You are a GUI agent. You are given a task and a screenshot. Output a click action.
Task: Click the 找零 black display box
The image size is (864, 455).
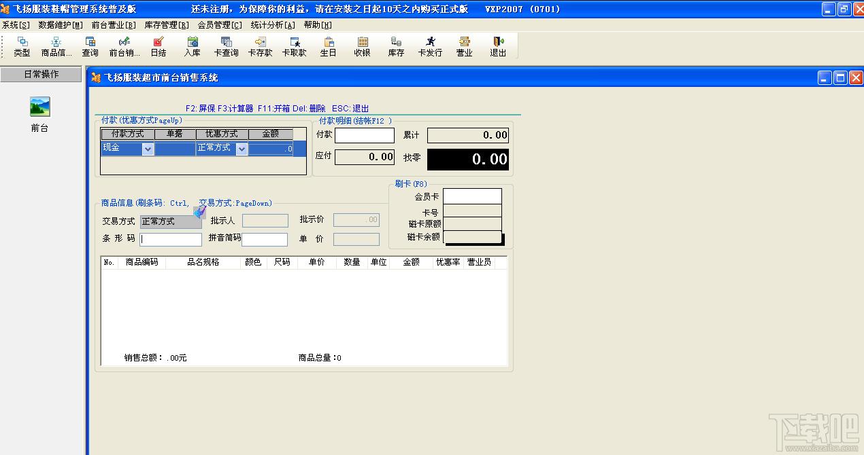[x=468, y=159]
